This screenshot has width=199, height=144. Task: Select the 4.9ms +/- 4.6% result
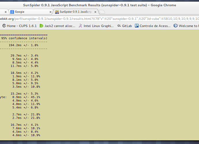coord(25,101)
